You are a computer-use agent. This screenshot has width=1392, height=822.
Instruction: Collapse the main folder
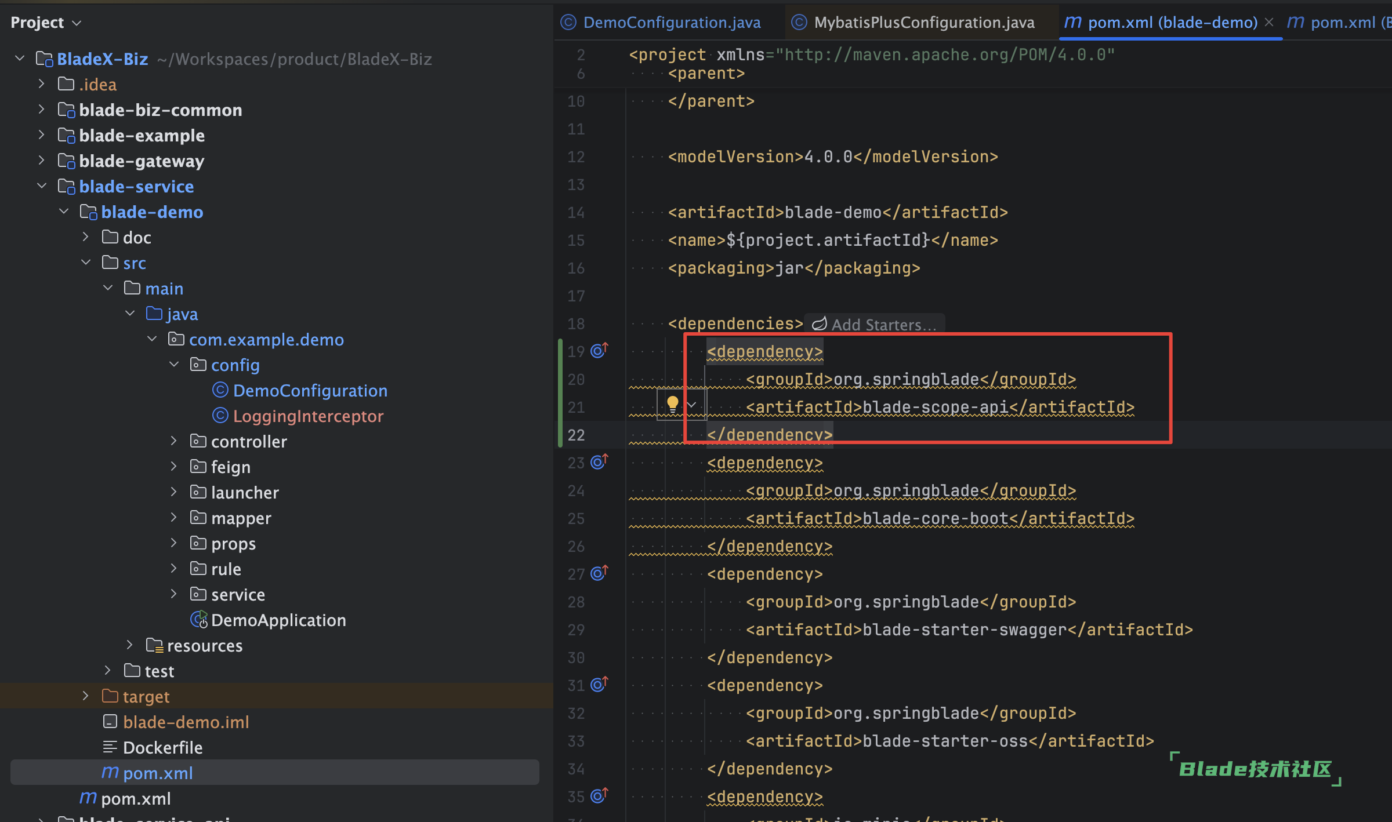(x=108, y=288)
